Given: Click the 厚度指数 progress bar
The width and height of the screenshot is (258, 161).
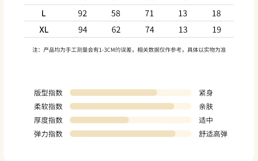Looking at the screenshot, I should pyautogui.click(x=130, y=120).
